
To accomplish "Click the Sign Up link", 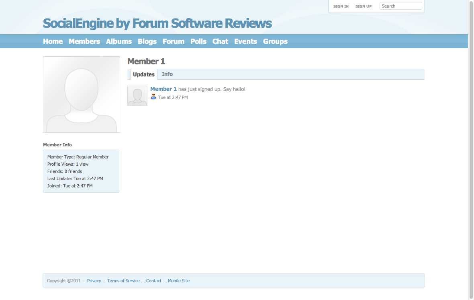I will click(x=364, y=6).
